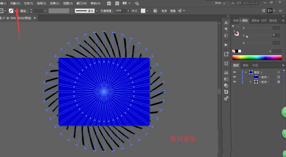Toggle visibility of the bottom 矩形 group
286x157 pixels.
235,82
